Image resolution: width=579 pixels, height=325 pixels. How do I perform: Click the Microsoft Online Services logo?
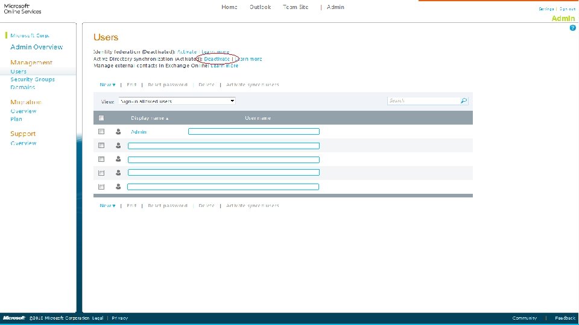tap(22, 9)
